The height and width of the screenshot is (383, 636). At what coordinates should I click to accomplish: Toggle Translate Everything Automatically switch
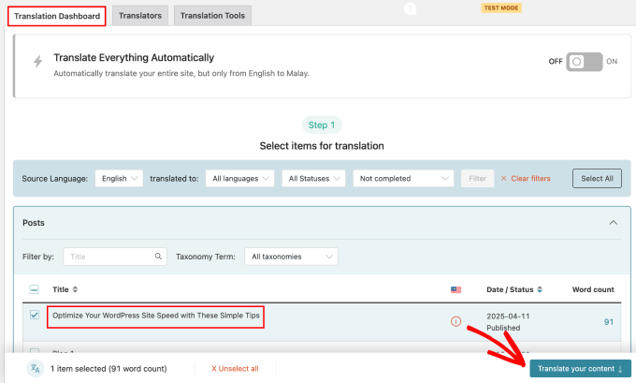click(585, 61)
